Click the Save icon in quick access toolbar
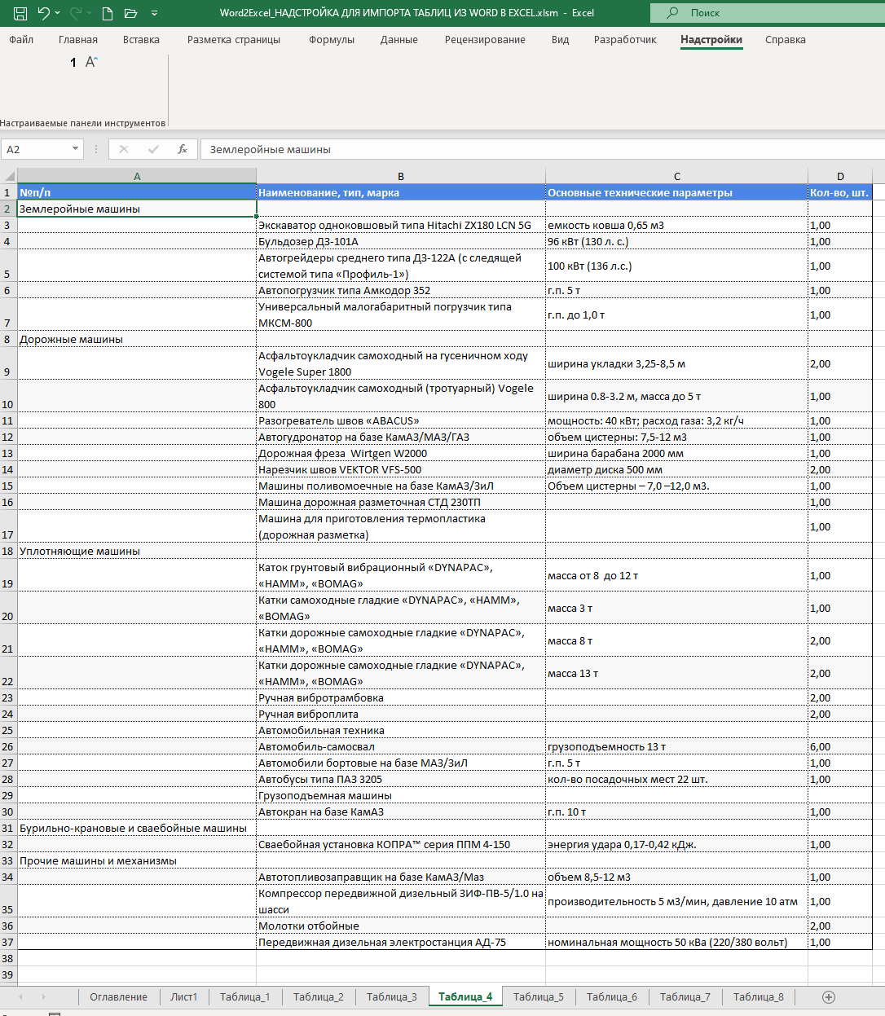885x1016 pixels. click(x=20, y=13)
